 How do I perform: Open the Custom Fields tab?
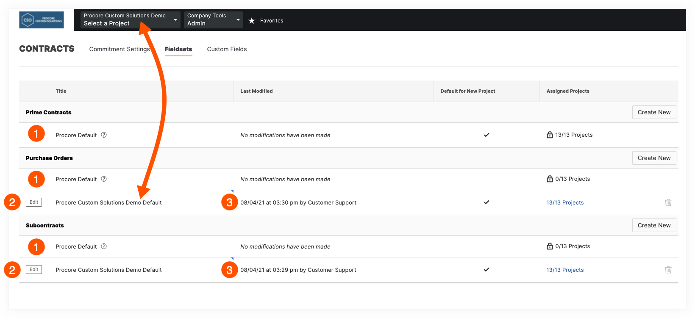pos(227,49)
